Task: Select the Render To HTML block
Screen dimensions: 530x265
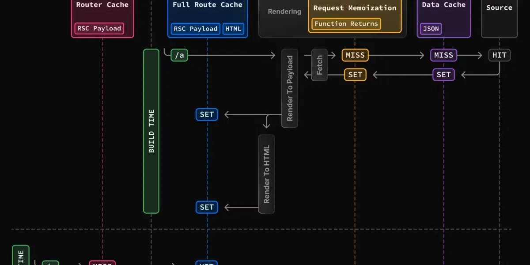Action: pos(266,174)
